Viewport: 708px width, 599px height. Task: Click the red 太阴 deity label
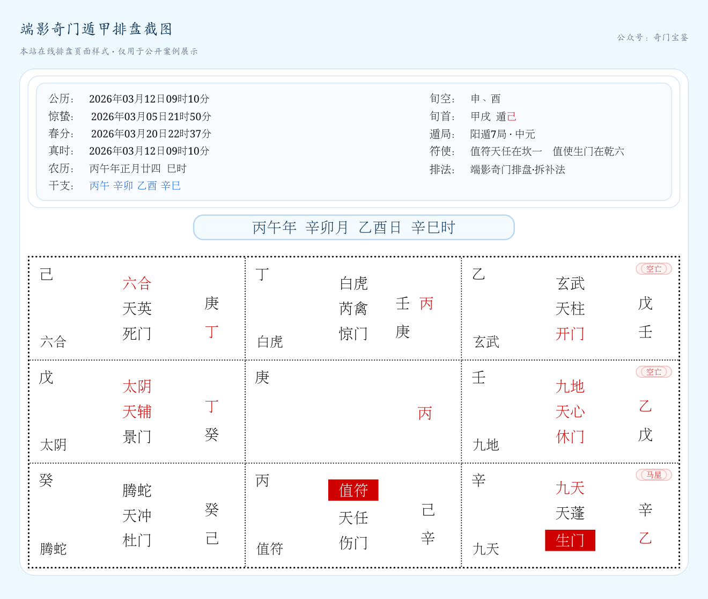[137, 386]
